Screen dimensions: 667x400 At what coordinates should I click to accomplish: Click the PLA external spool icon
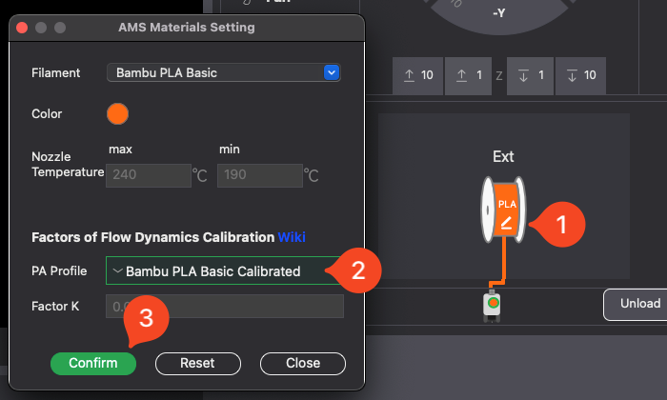(503, 212)
